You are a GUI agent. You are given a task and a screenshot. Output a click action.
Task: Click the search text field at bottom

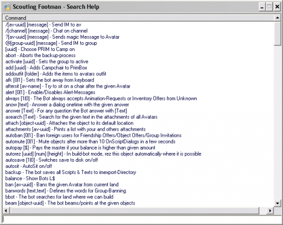[x=141, y=219]
